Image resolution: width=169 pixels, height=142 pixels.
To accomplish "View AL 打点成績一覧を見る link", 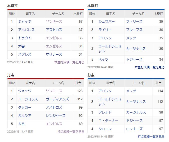I will [x=71, y=132].
